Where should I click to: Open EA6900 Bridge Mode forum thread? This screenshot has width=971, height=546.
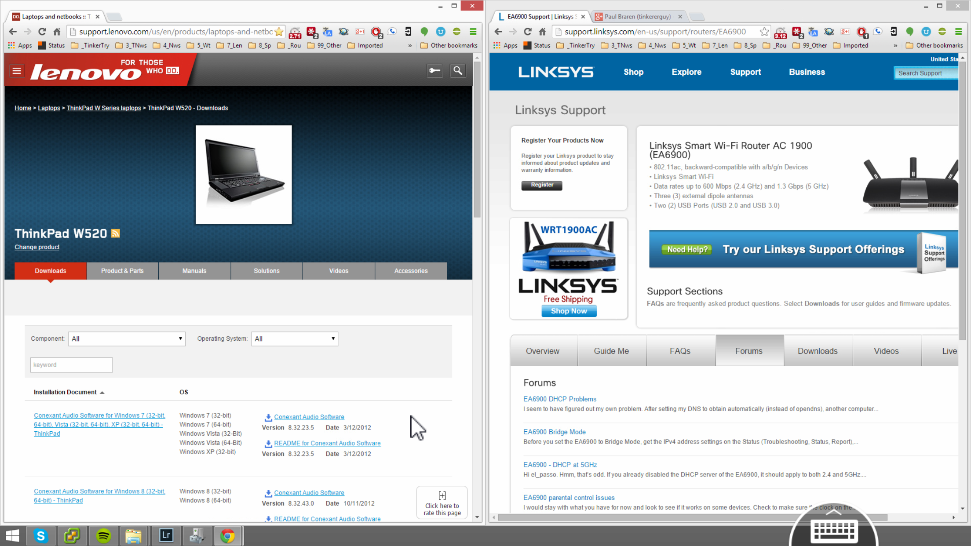pos(554,432)
